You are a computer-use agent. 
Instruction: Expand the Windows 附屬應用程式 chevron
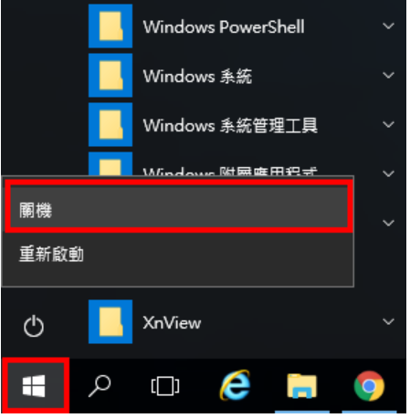(388, 173)
